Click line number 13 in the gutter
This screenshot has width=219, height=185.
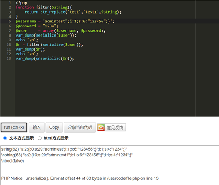click(9, 59)
